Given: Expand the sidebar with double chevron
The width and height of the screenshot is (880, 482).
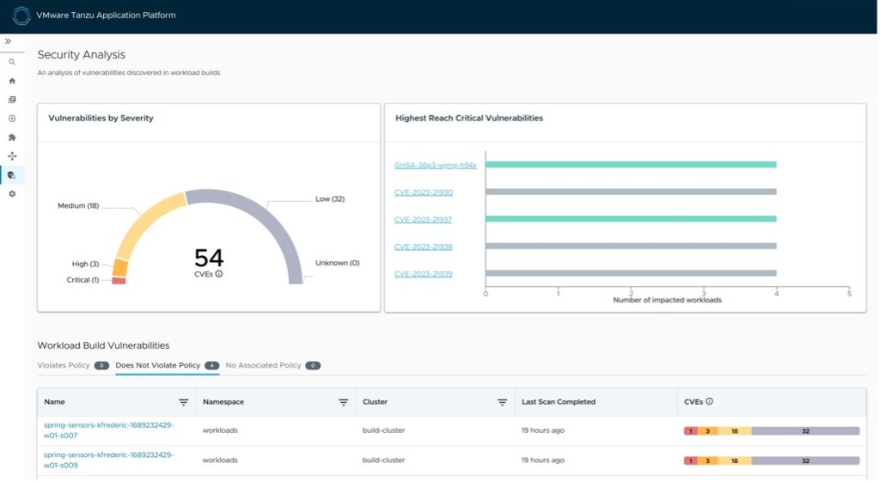Looking at the screenshot, I should click(x=9, y=41).
